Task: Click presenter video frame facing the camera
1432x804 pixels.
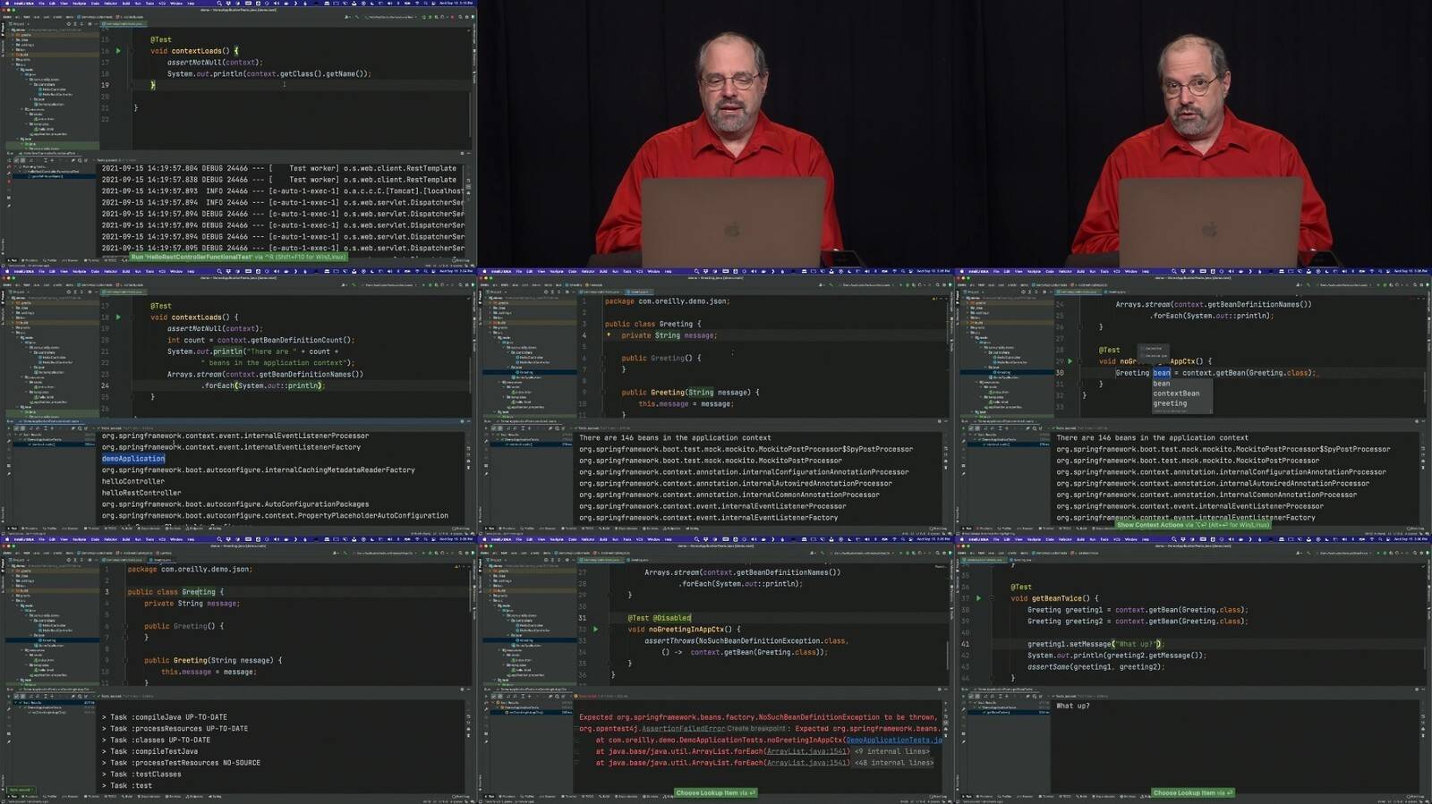Action: (x=1193, y=134)
